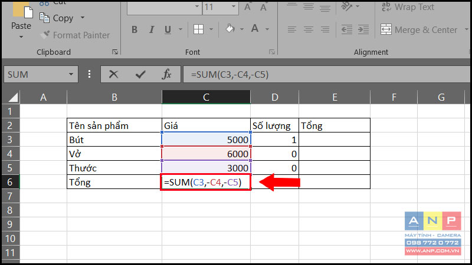This screenshot has width=472, height=265.
Task: Click Copy in the Clipboard group
Action: click(57, 18)
